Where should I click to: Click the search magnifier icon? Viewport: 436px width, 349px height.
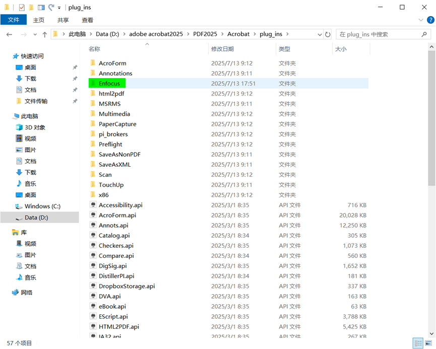pos(424,34)
